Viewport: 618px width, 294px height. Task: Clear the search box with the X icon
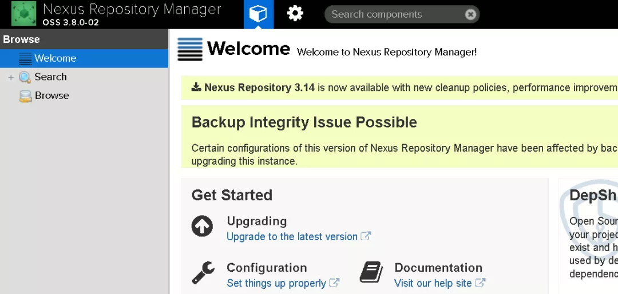[470, 15]
